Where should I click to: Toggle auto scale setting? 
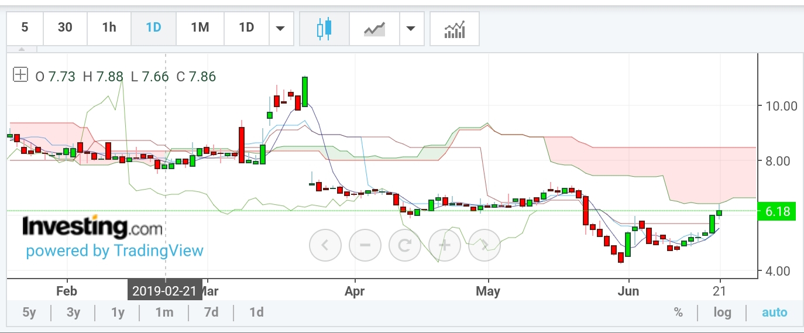click(774, 313)
